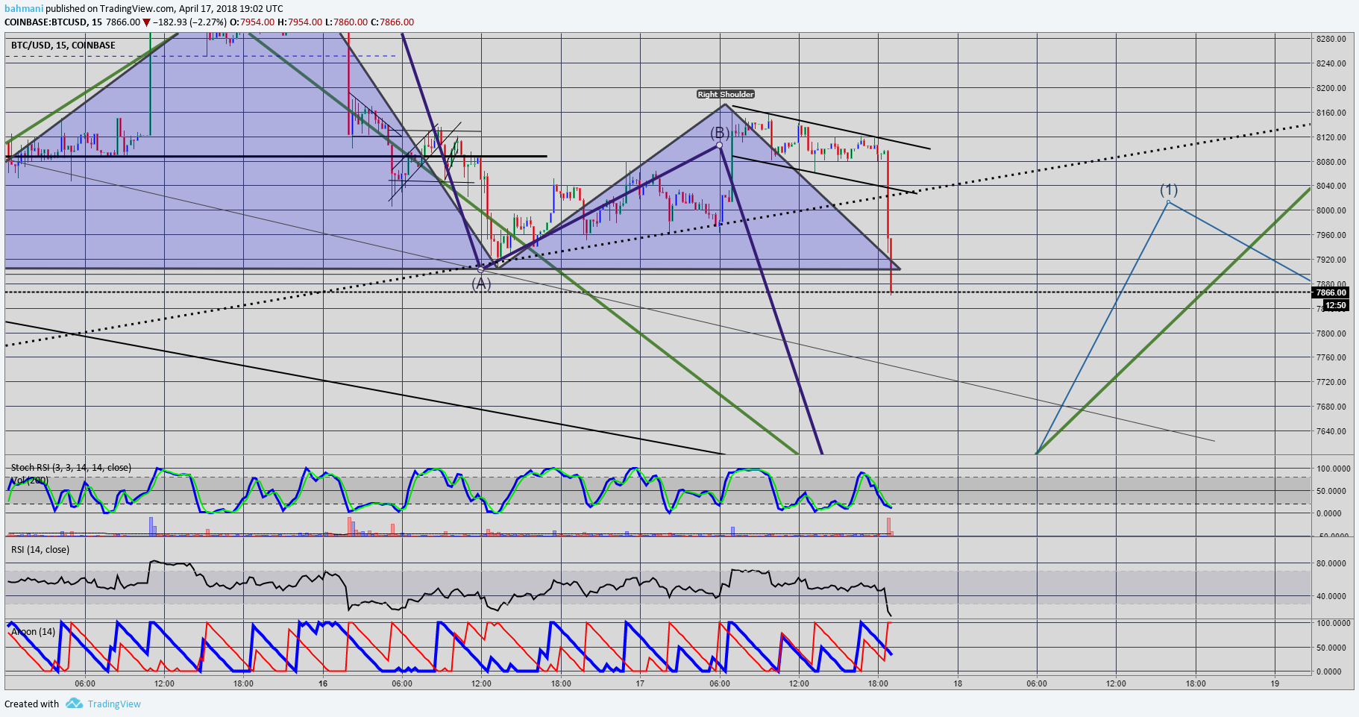Click the (B) wave point label
1359x717 pixels.
(x=719, y=133)
